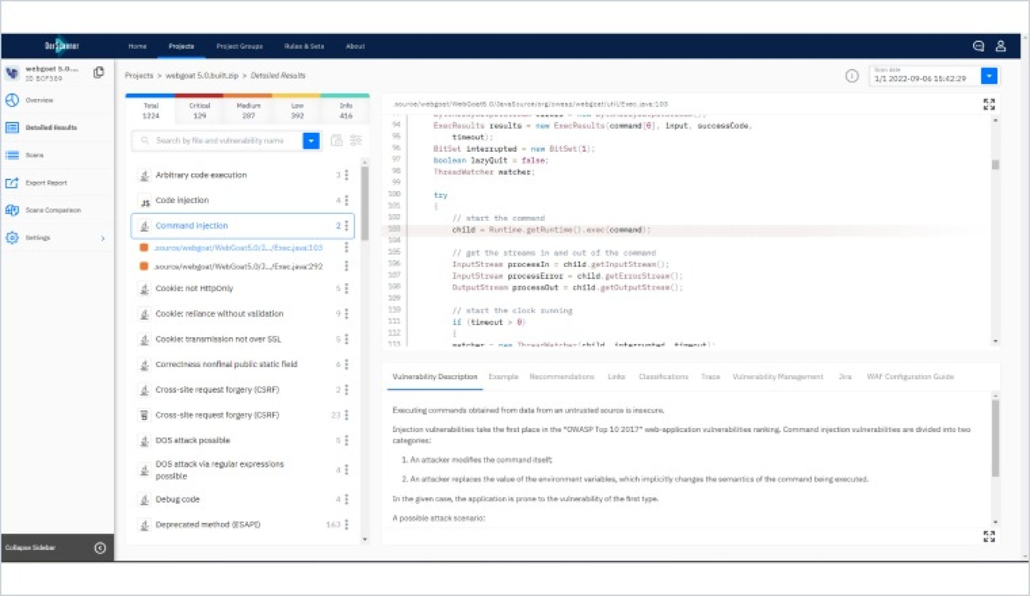Open Rules & Sets in top navigation

304,46
